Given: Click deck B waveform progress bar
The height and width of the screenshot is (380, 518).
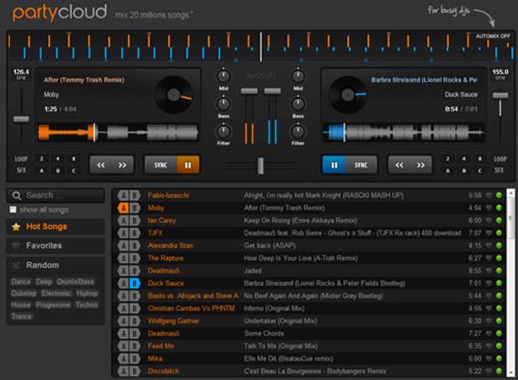Looking at the screenshot, I should (x=403, y=133).
